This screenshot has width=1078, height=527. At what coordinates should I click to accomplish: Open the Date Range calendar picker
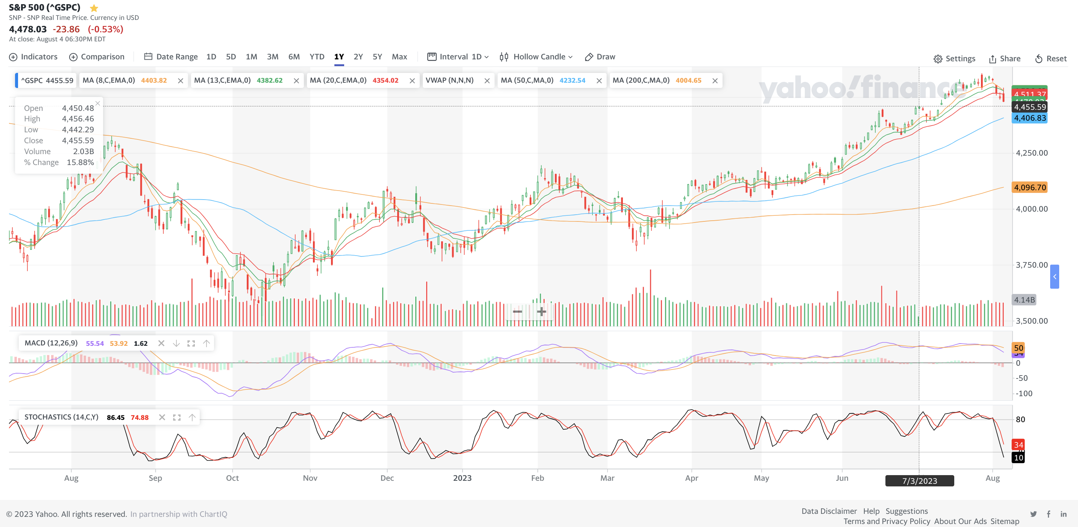tap(171, 57)
